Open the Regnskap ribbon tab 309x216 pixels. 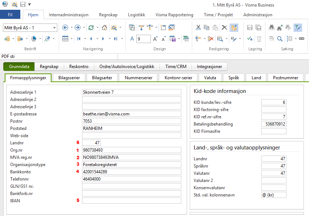[x=108, y=15]
